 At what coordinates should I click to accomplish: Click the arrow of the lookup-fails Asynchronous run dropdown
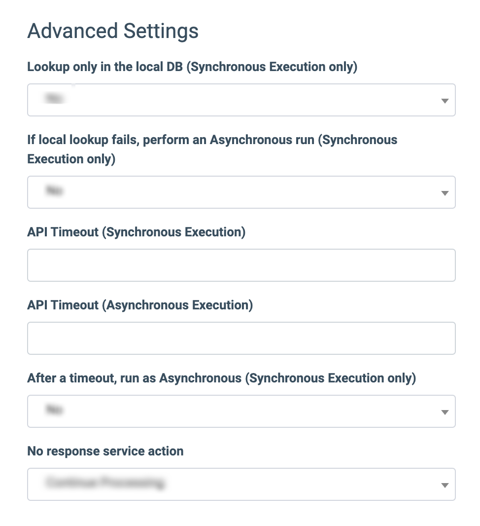coord(445,193)
